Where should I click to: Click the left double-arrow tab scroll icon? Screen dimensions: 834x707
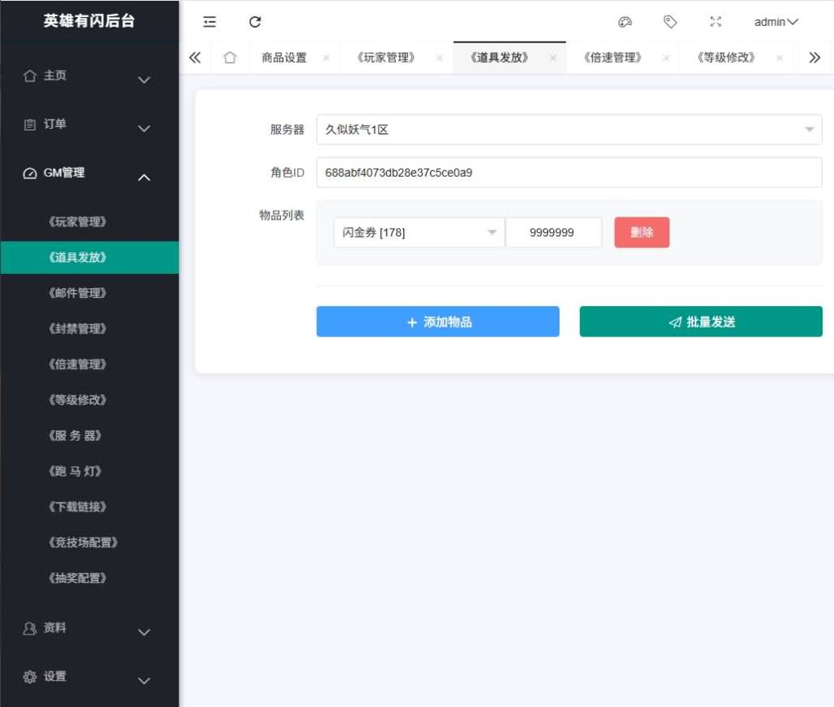point(195,57)
